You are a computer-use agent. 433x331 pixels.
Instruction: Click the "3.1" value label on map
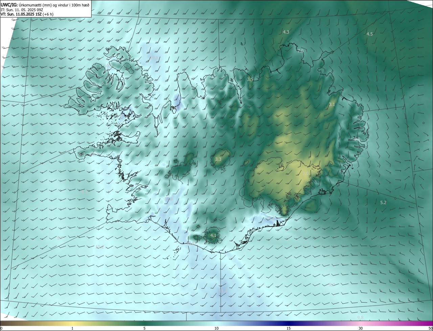click(332, 104)
